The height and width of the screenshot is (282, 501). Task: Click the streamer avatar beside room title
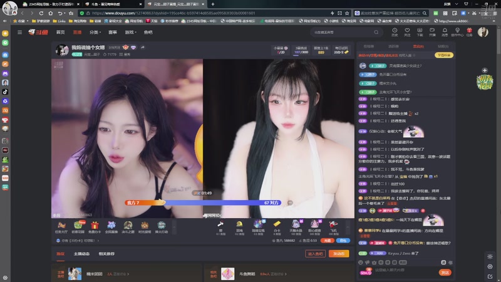click(x=62, y=51)
